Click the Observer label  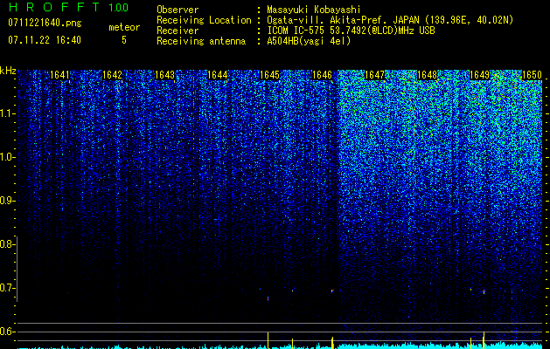pos(178,10)
